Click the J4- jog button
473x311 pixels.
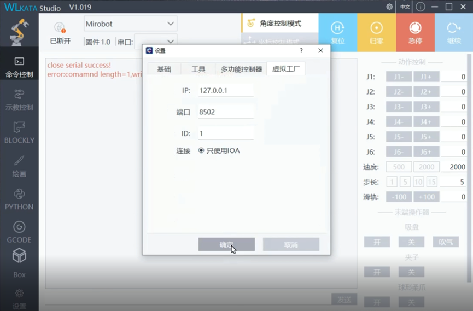tap(399, 122)
